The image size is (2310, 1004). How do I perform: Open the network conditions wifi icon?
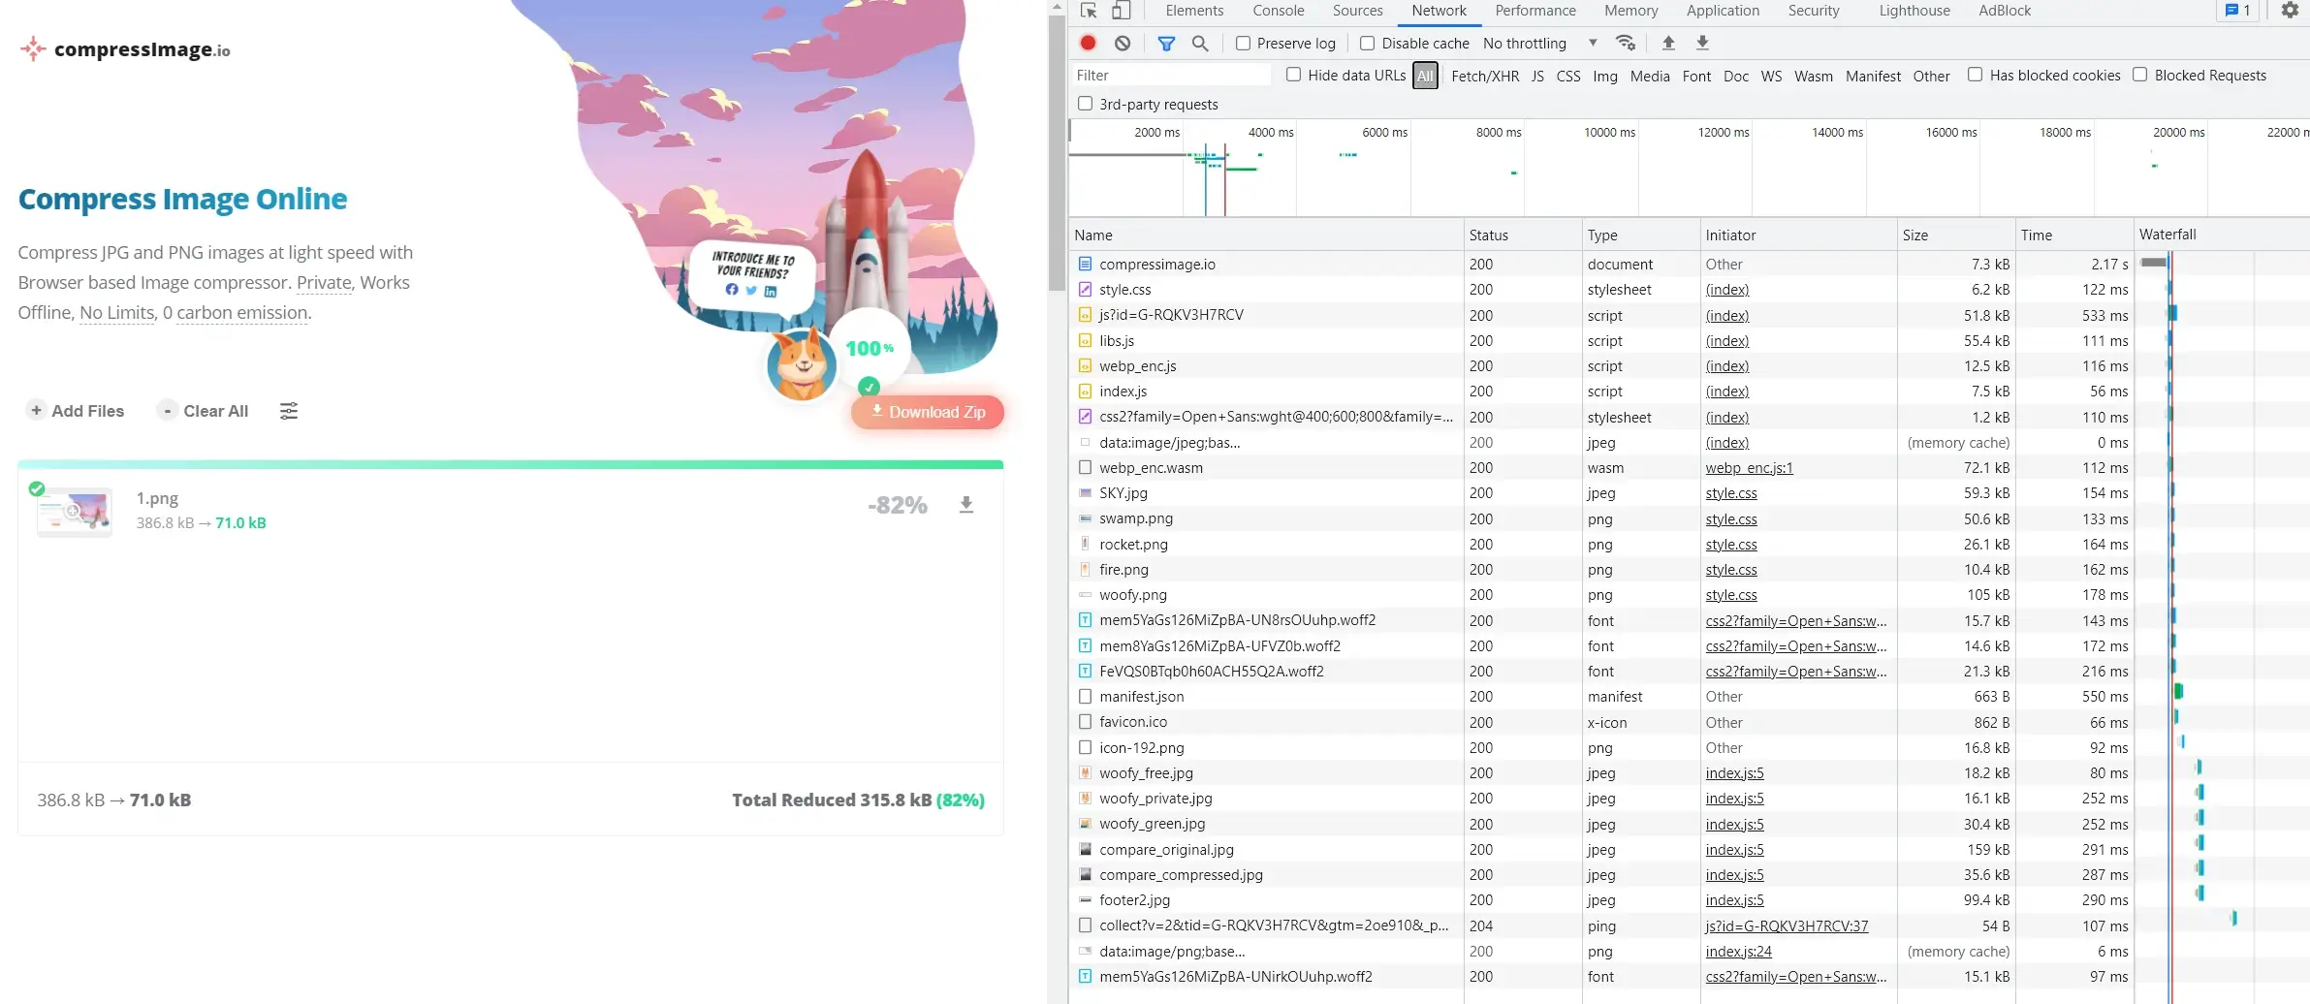pos(1626,43)
